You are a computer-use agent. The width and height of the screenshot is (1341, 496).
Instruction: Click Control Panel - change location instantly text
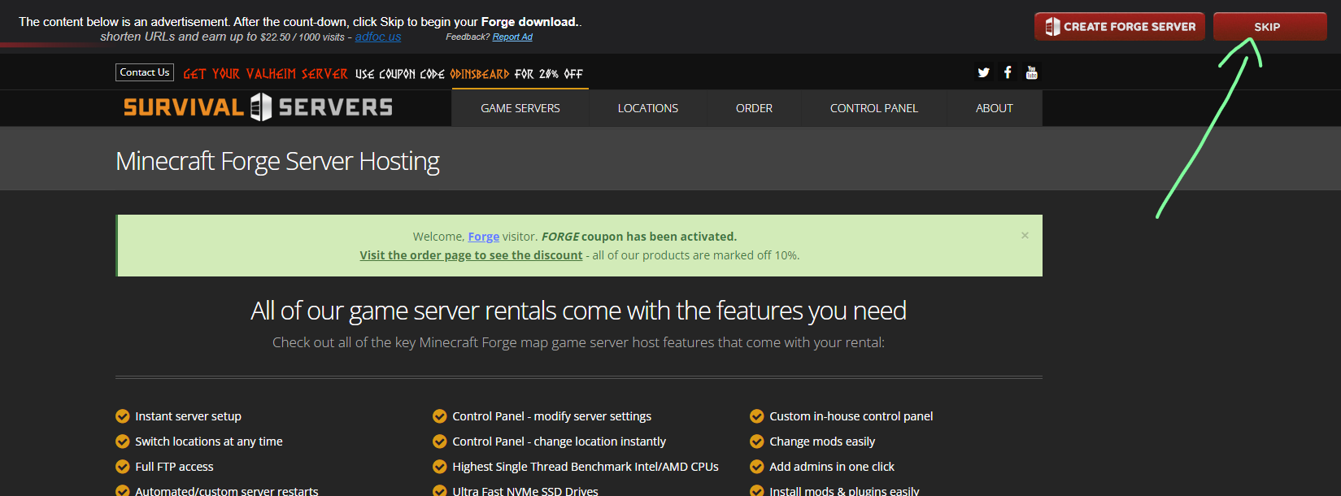pyautogui.click(x=559, y=442)
